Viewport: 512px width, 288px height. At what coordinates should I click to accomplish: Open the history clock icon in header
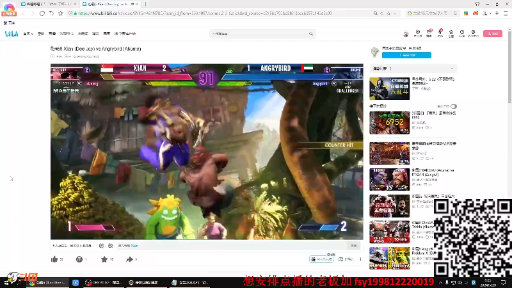[x=461, y=33]
